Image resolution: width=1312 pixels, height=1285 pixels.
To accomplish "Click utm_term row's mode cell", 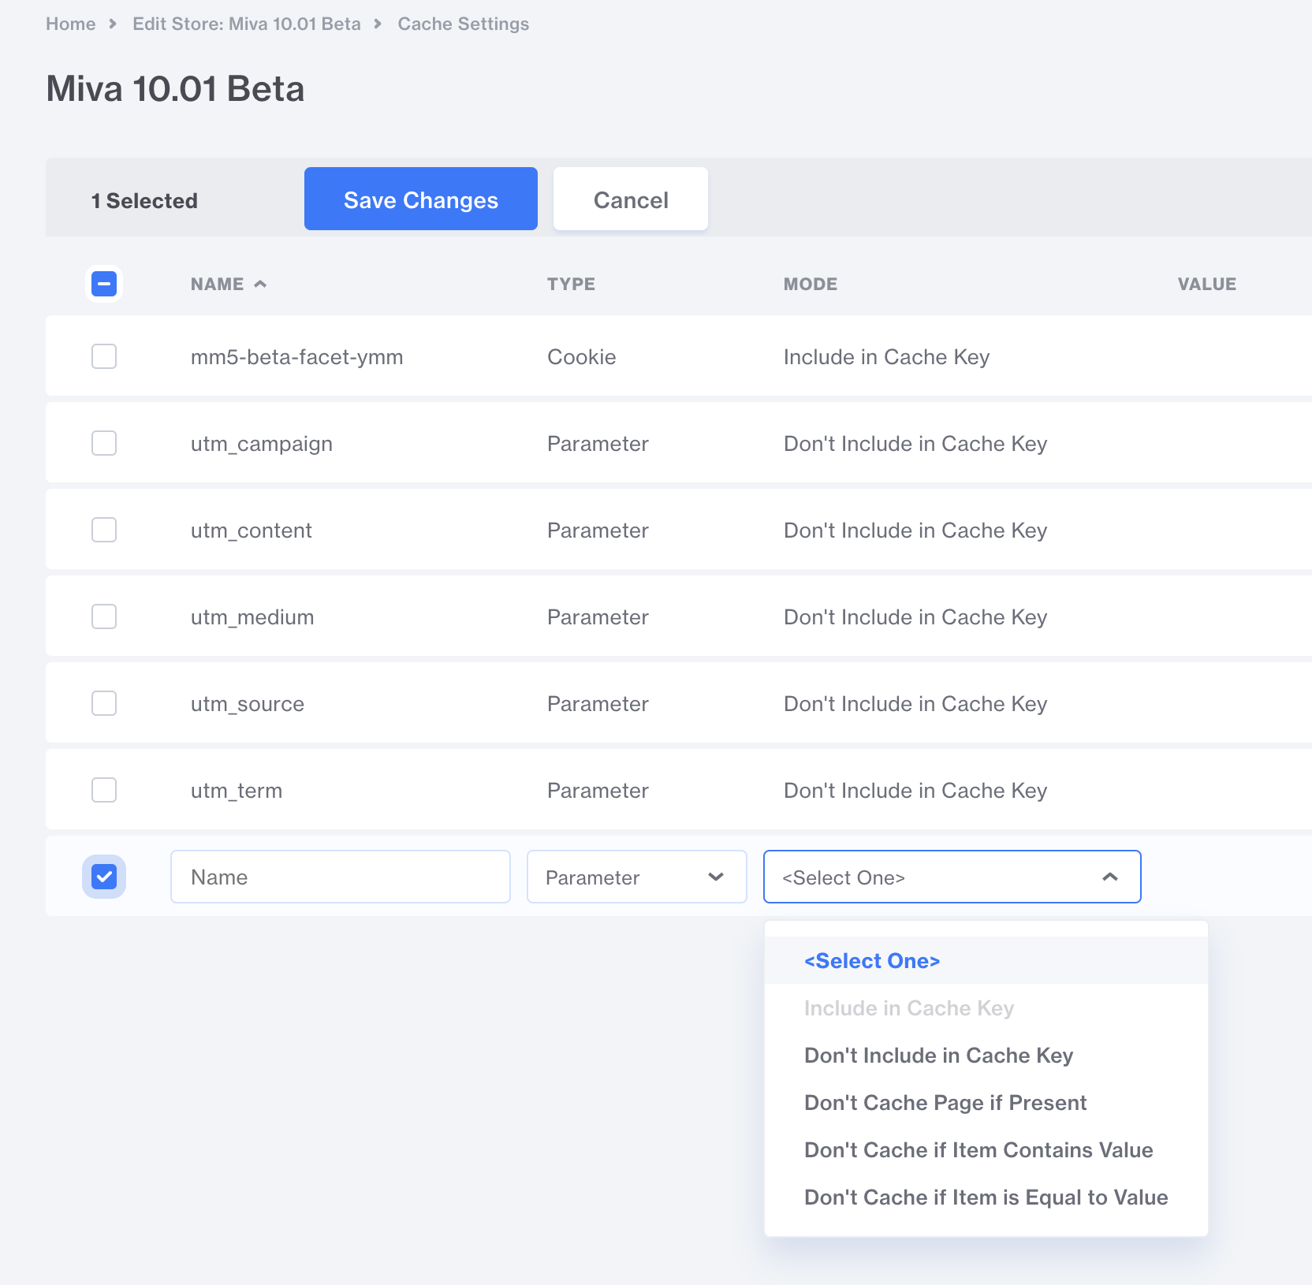I will point(915,791).
